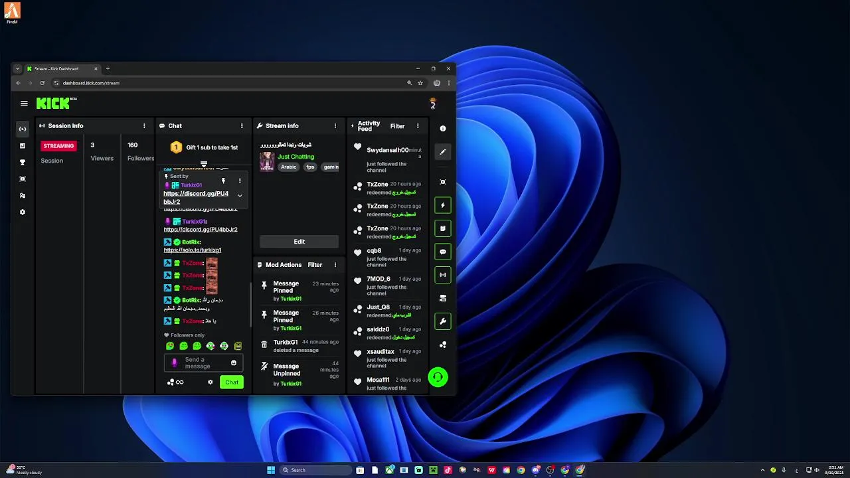Open BotRix solo.to/turkixg1 link
850x478 pixels.
coord(193,250)
